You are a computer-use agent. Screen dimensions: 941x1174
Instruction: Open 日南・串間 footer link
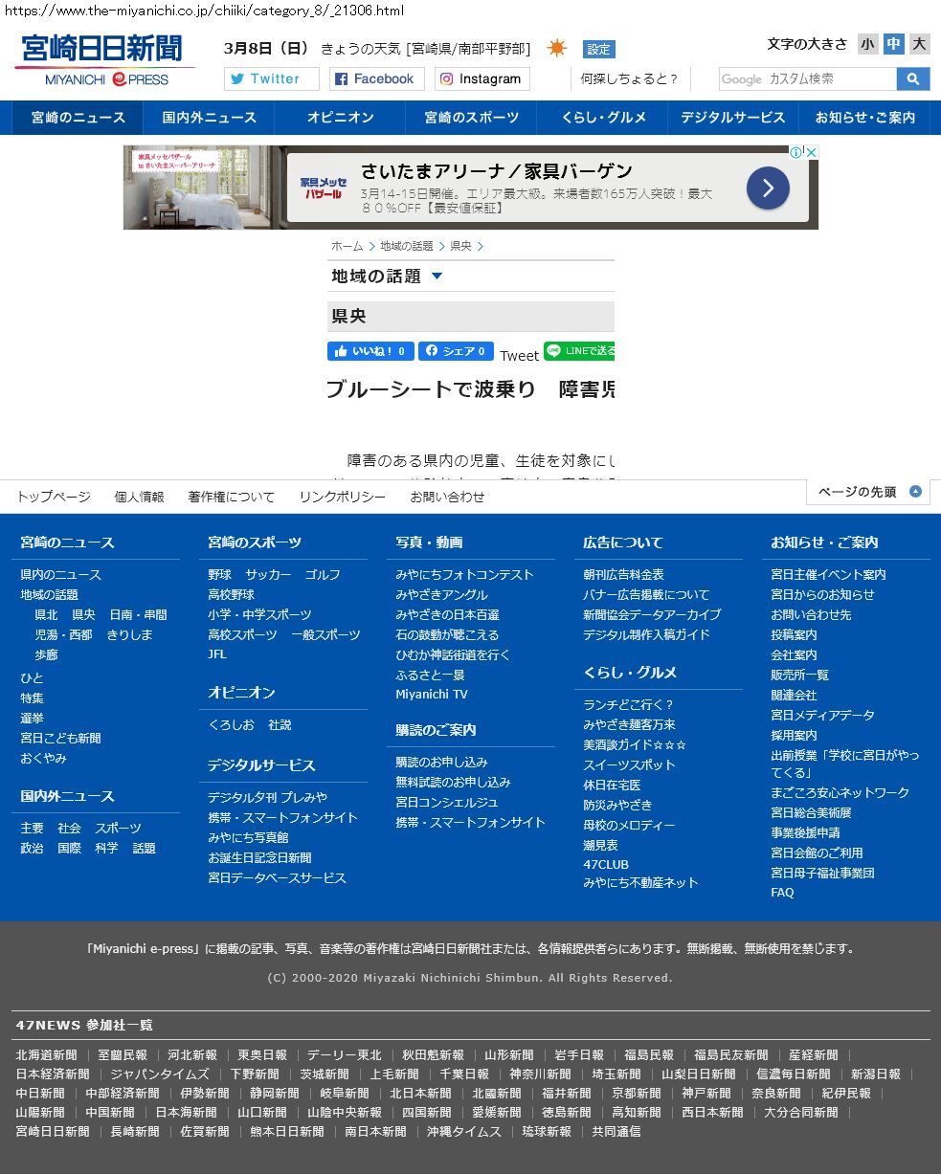[x=138, y=614]
